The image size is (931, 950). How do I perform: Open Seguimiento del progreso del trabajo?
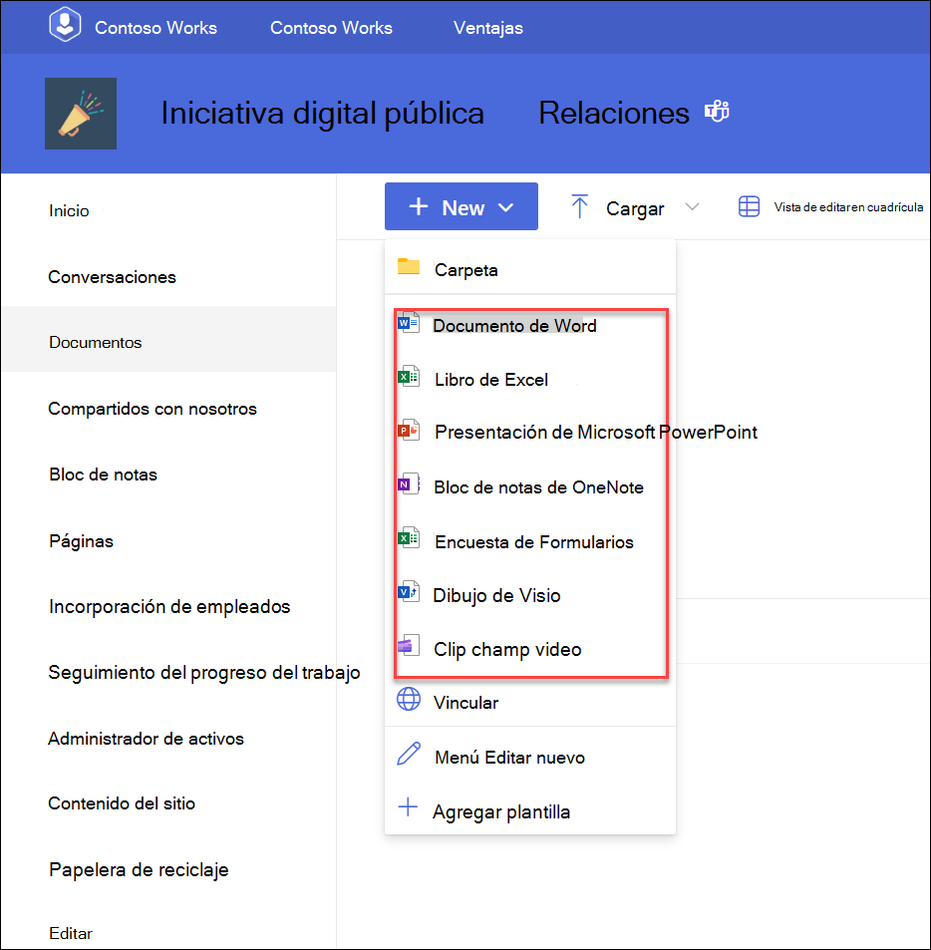[x=204, y=673]
